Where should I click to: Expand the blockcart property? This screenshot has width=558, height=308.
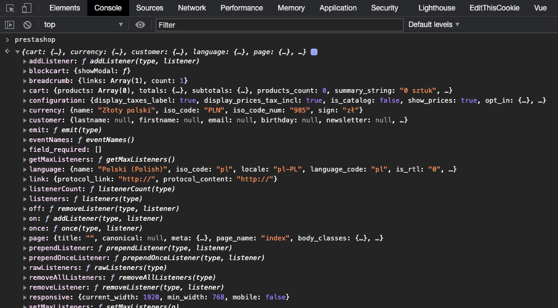pyautogui.click(x=25, y=71)
